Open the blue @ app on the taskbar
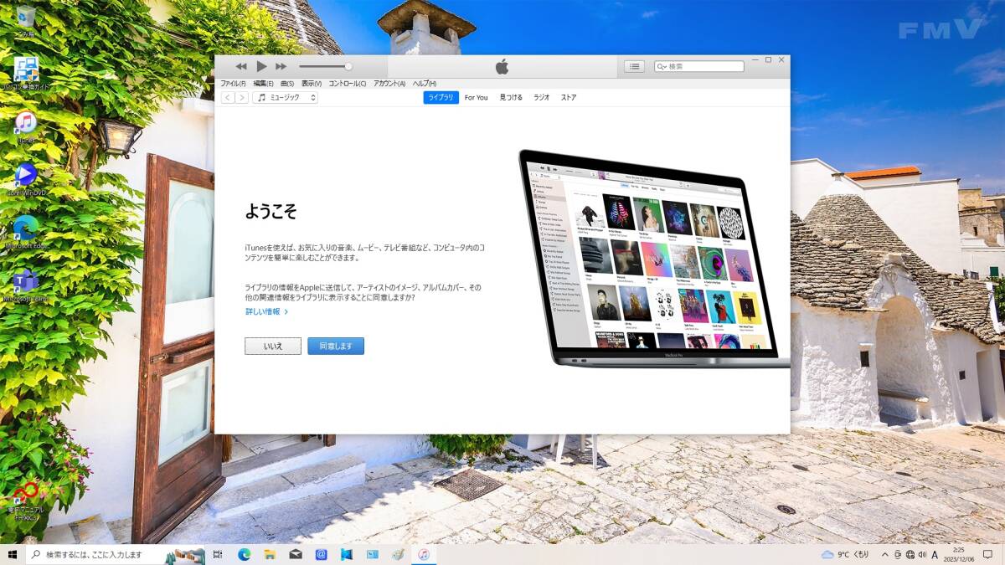1005x565 pixels. click(321, 554)
